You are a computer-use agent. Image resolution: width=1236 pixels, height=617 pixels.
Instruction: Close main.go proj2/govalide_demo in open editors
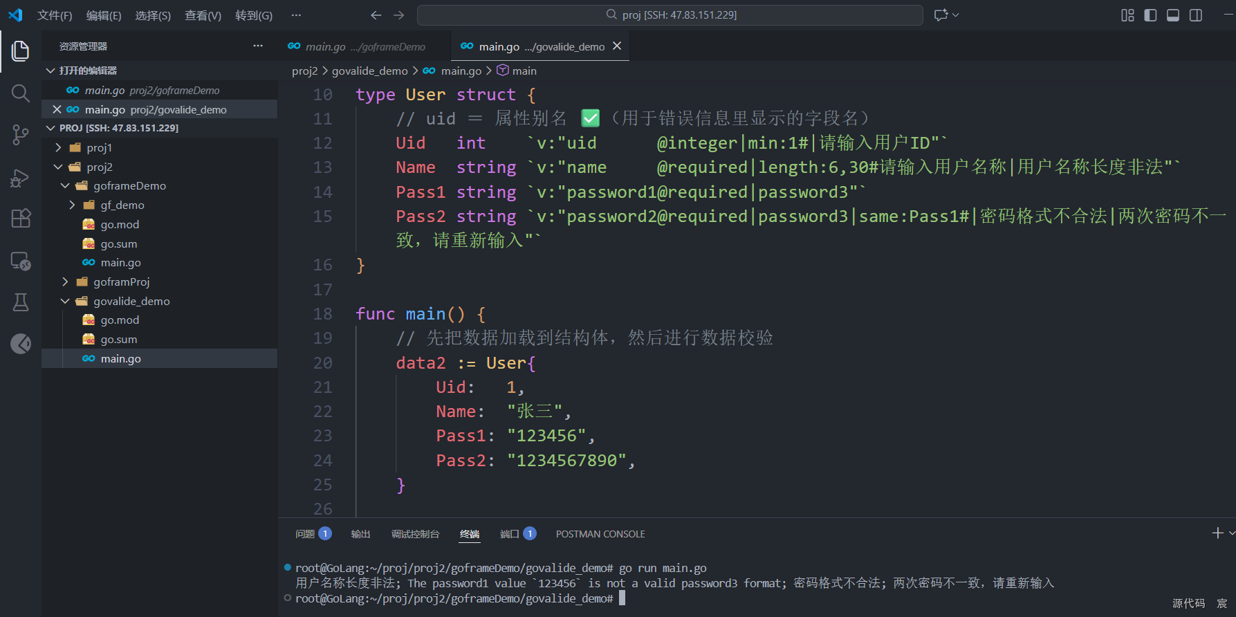coord(57,109)
